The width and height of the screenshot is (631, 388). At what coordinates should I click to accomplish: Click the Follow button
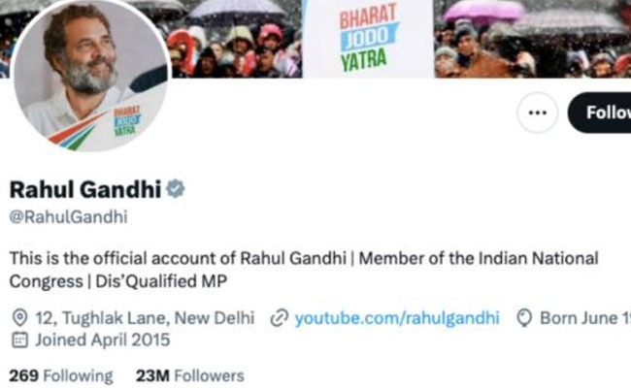click(600, 113)
